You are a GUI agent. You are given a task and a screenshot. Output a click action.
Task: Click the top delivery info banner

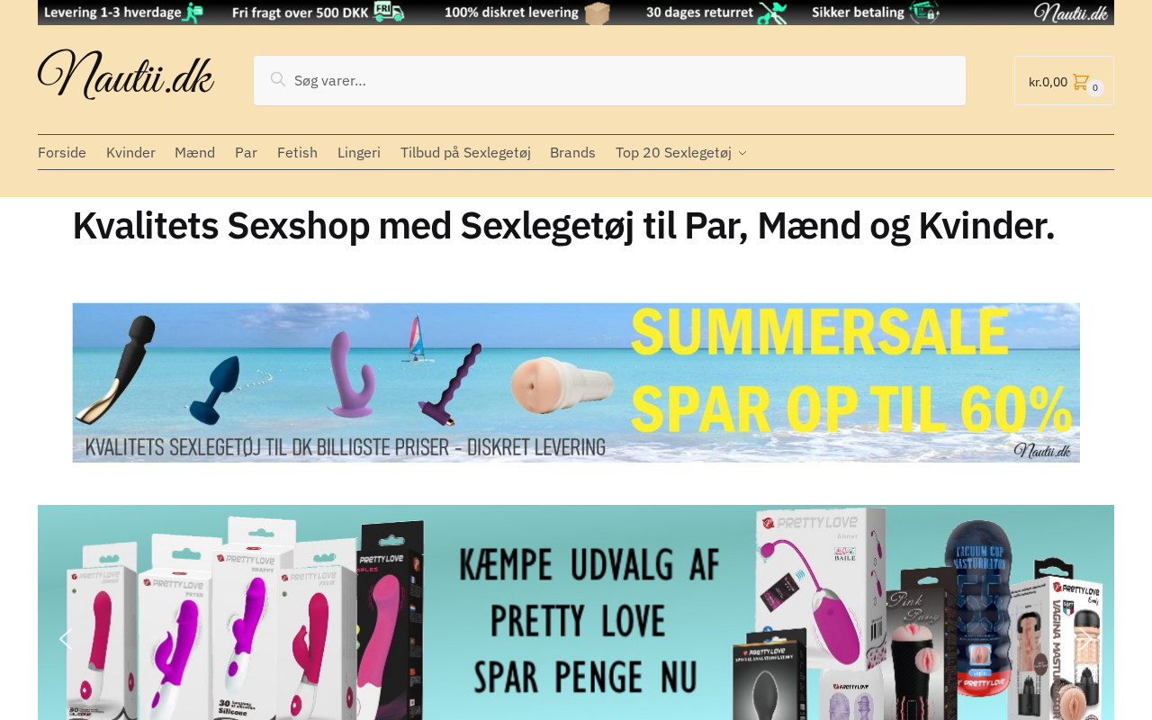576,13
